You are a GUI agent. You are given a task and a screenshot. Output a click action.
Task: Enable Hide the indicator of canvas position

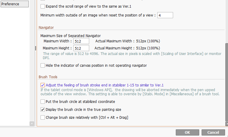[x=43, y=66]
